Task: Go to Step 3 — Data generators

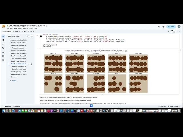Action: coord(19,53)
